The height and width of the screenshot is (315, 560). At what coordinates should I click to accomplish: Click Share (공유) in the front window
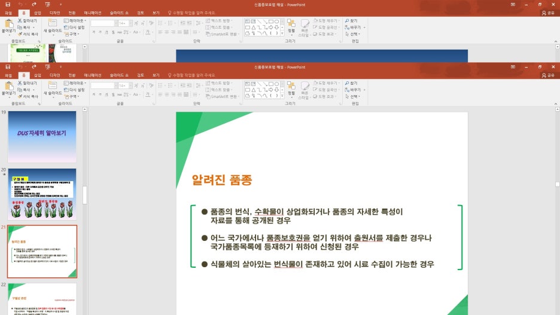(548, 75)
